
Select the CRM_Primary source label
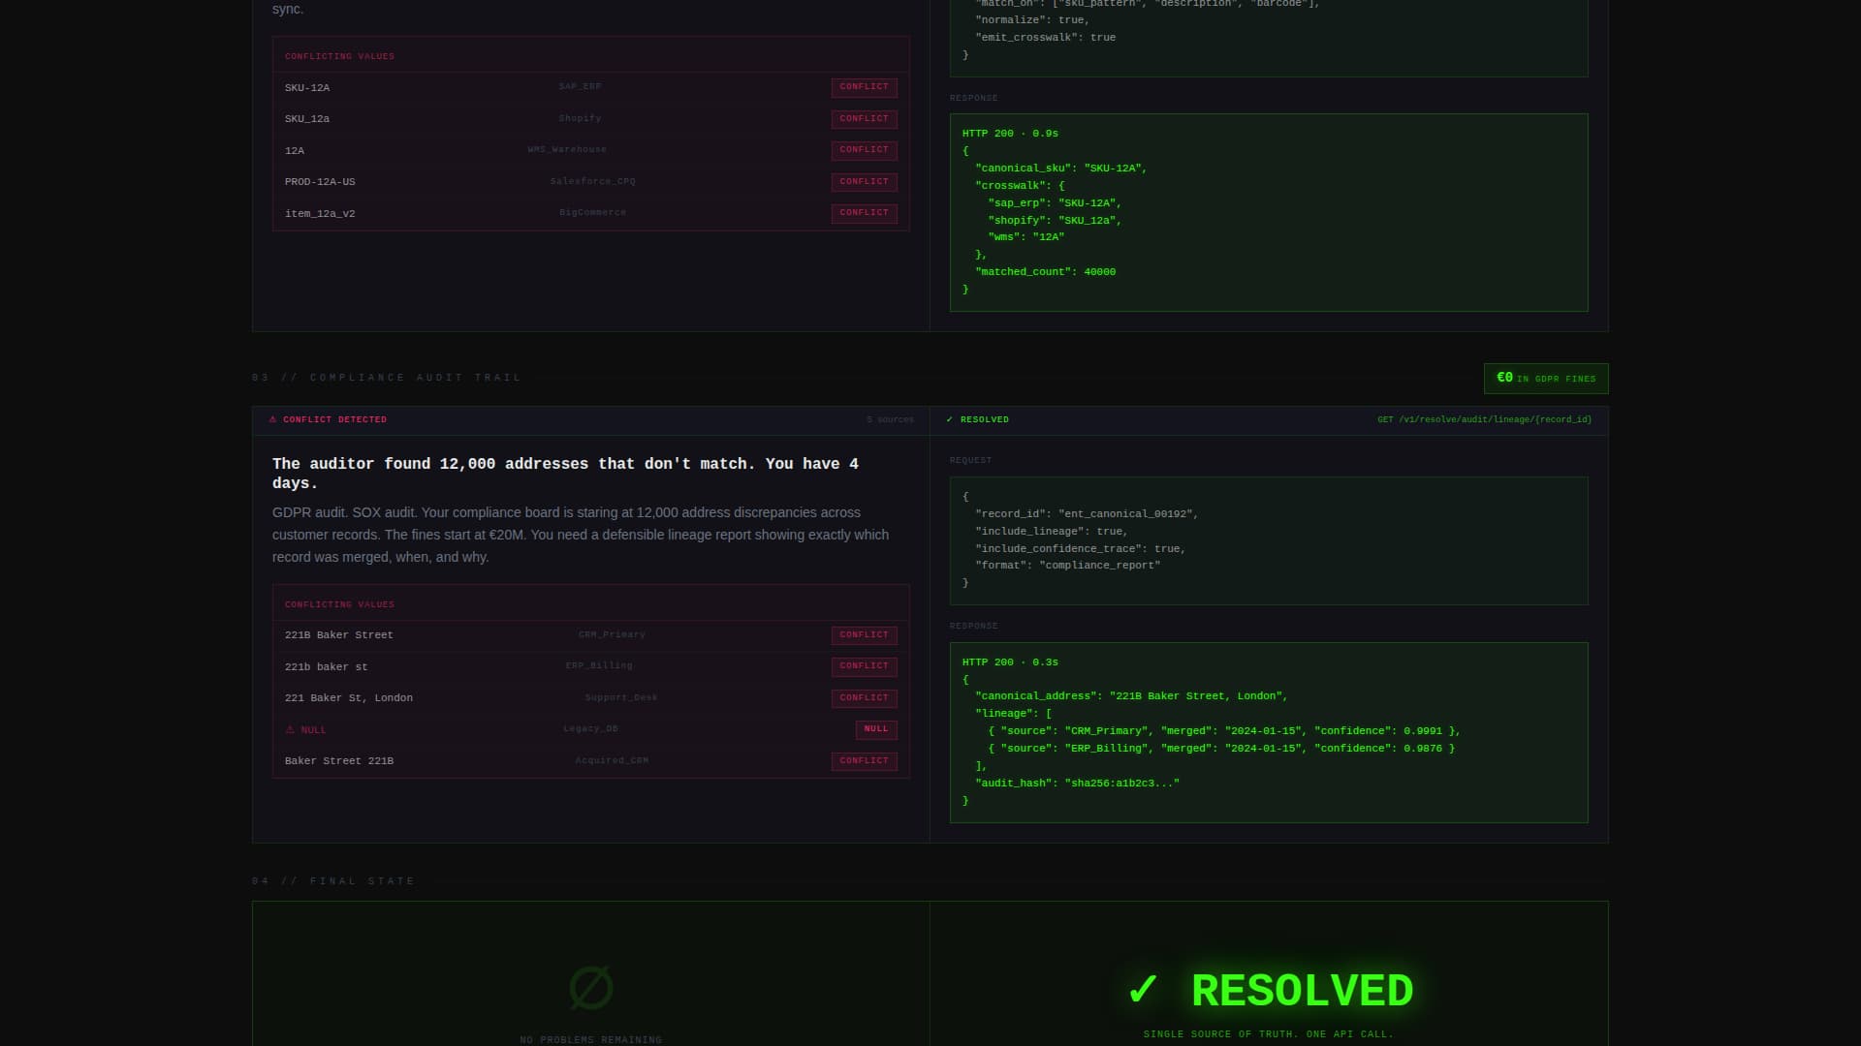pos(612,635)
